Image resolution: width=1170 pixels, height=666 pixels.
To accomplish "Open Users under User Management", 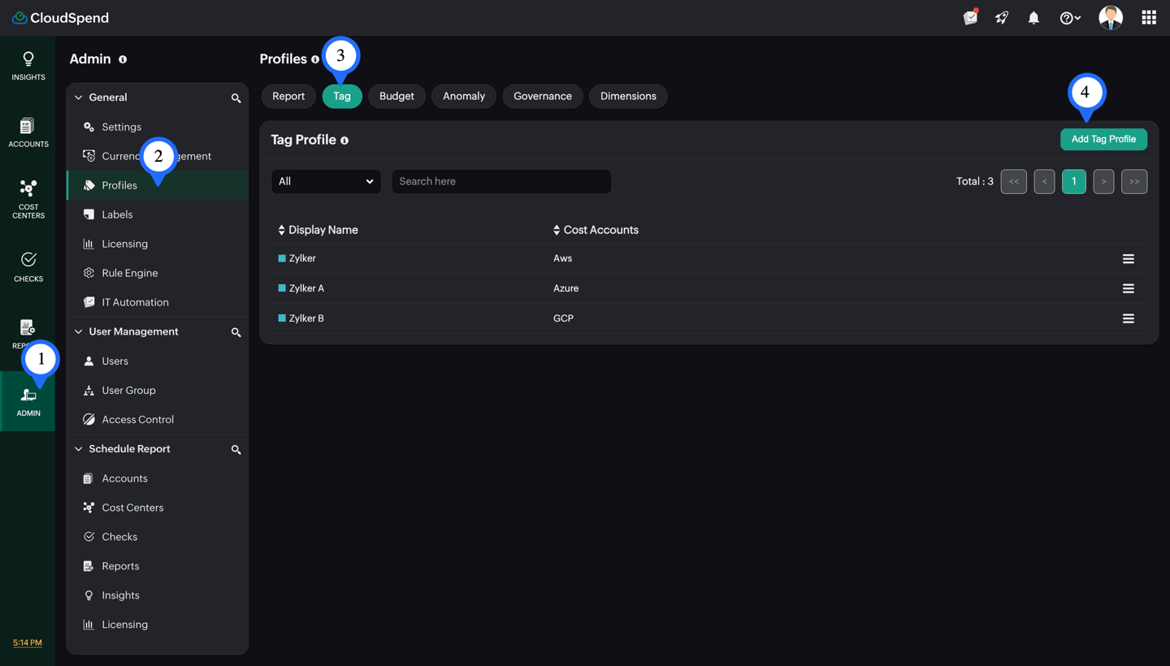I will (x=158, y=361).
